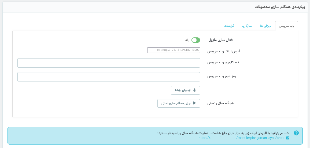Click the نام کاربری وب سرویس label
The height and width of the screenshot is (148, 310).
(x=223, y=63)
